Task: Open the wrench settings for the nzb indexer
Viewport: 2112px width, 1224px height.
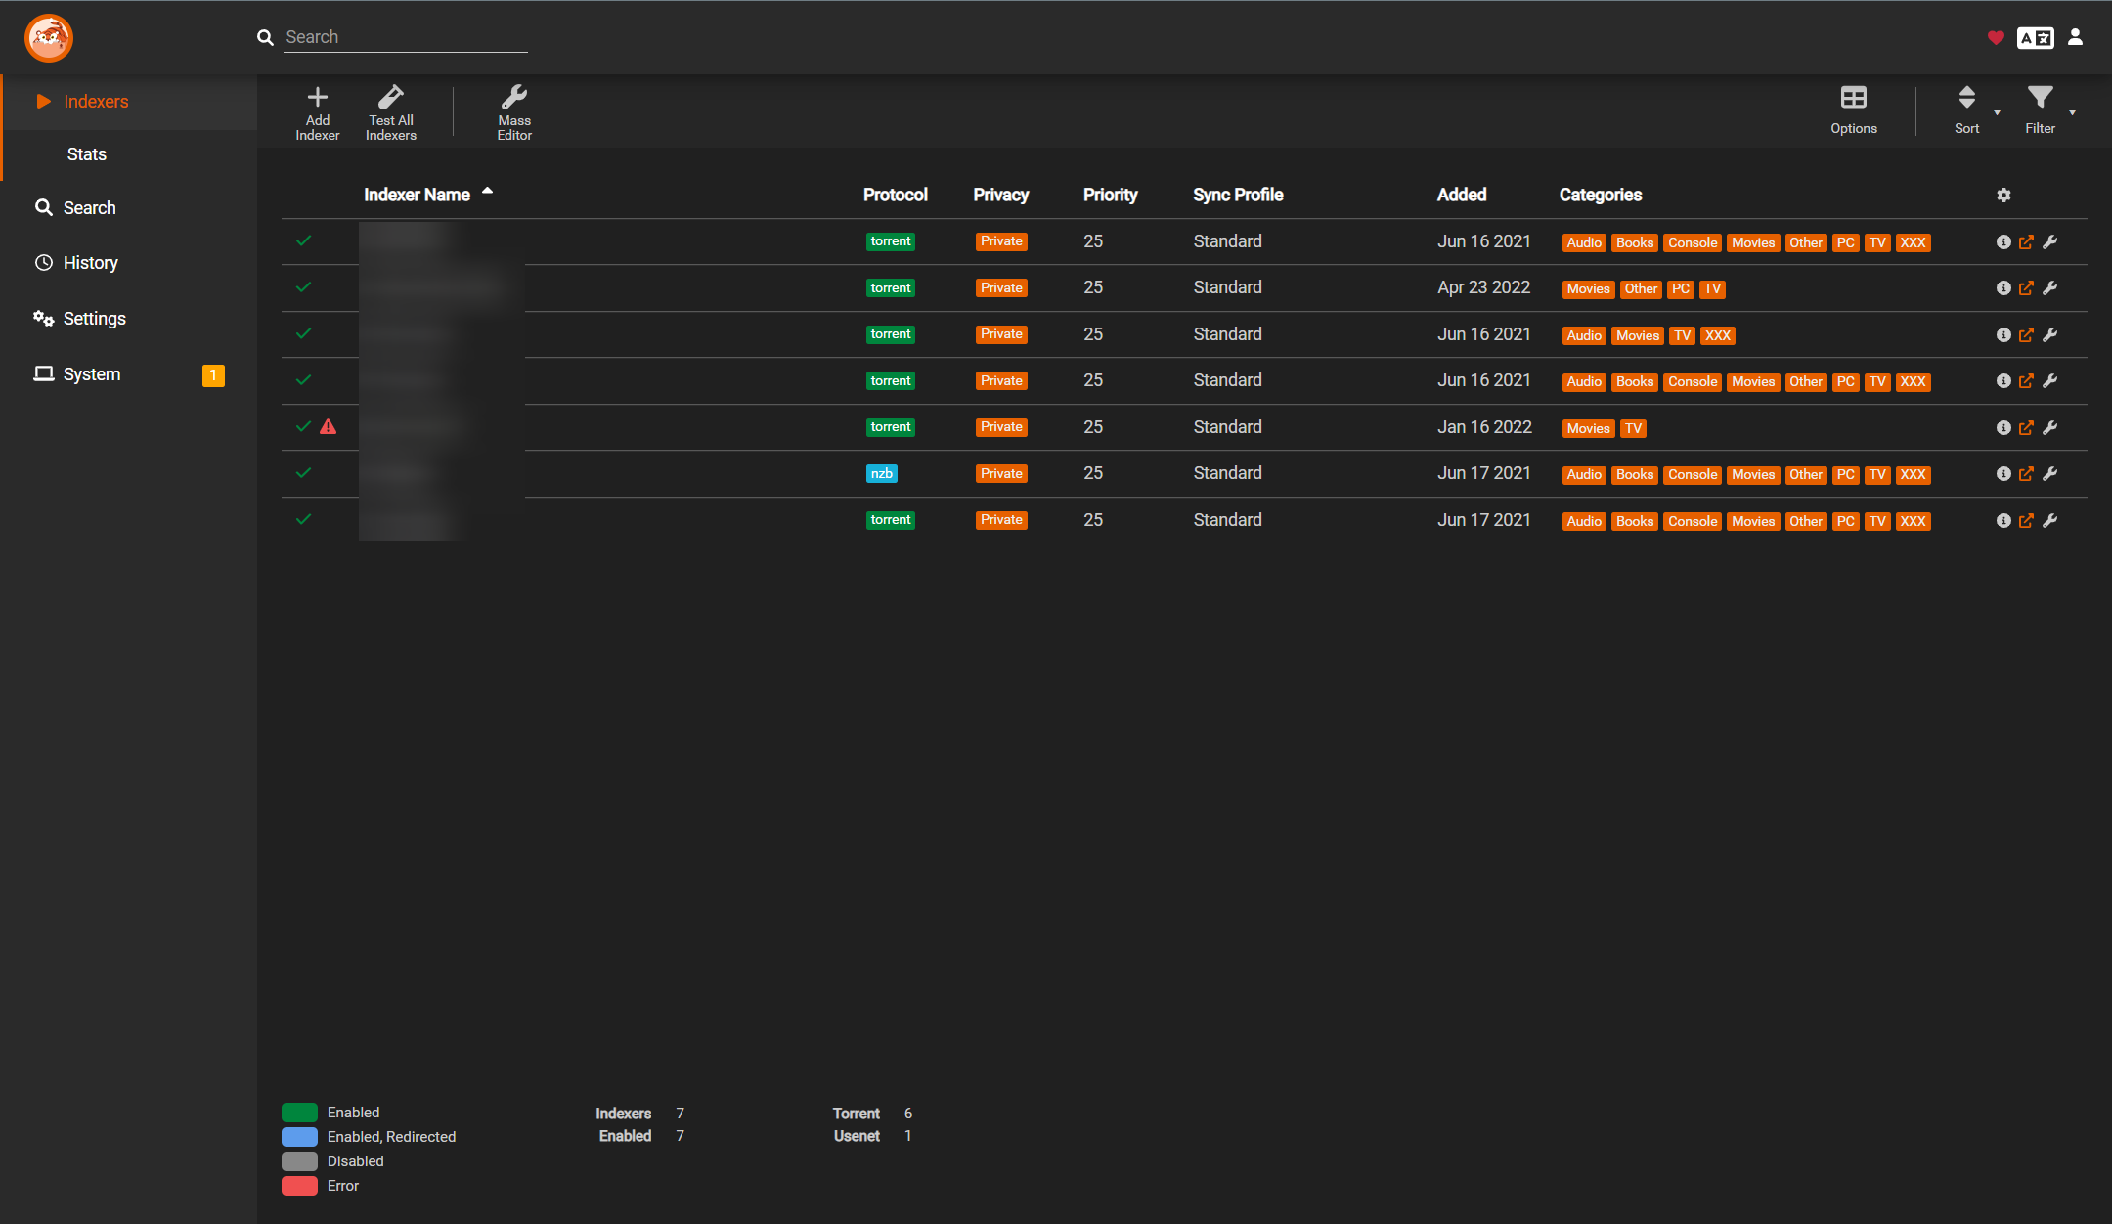Action: (x=2051, y=473)
